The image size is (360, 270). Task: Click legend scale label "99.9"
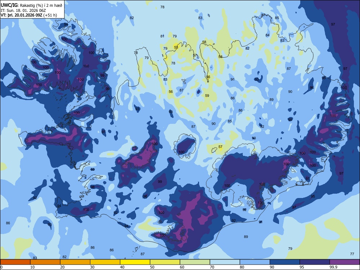tap(333, 267)
